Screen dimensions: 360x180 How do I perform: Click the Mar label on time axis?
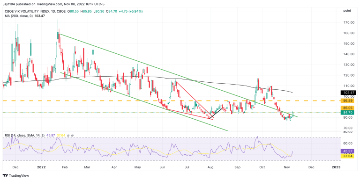[87, 167]
